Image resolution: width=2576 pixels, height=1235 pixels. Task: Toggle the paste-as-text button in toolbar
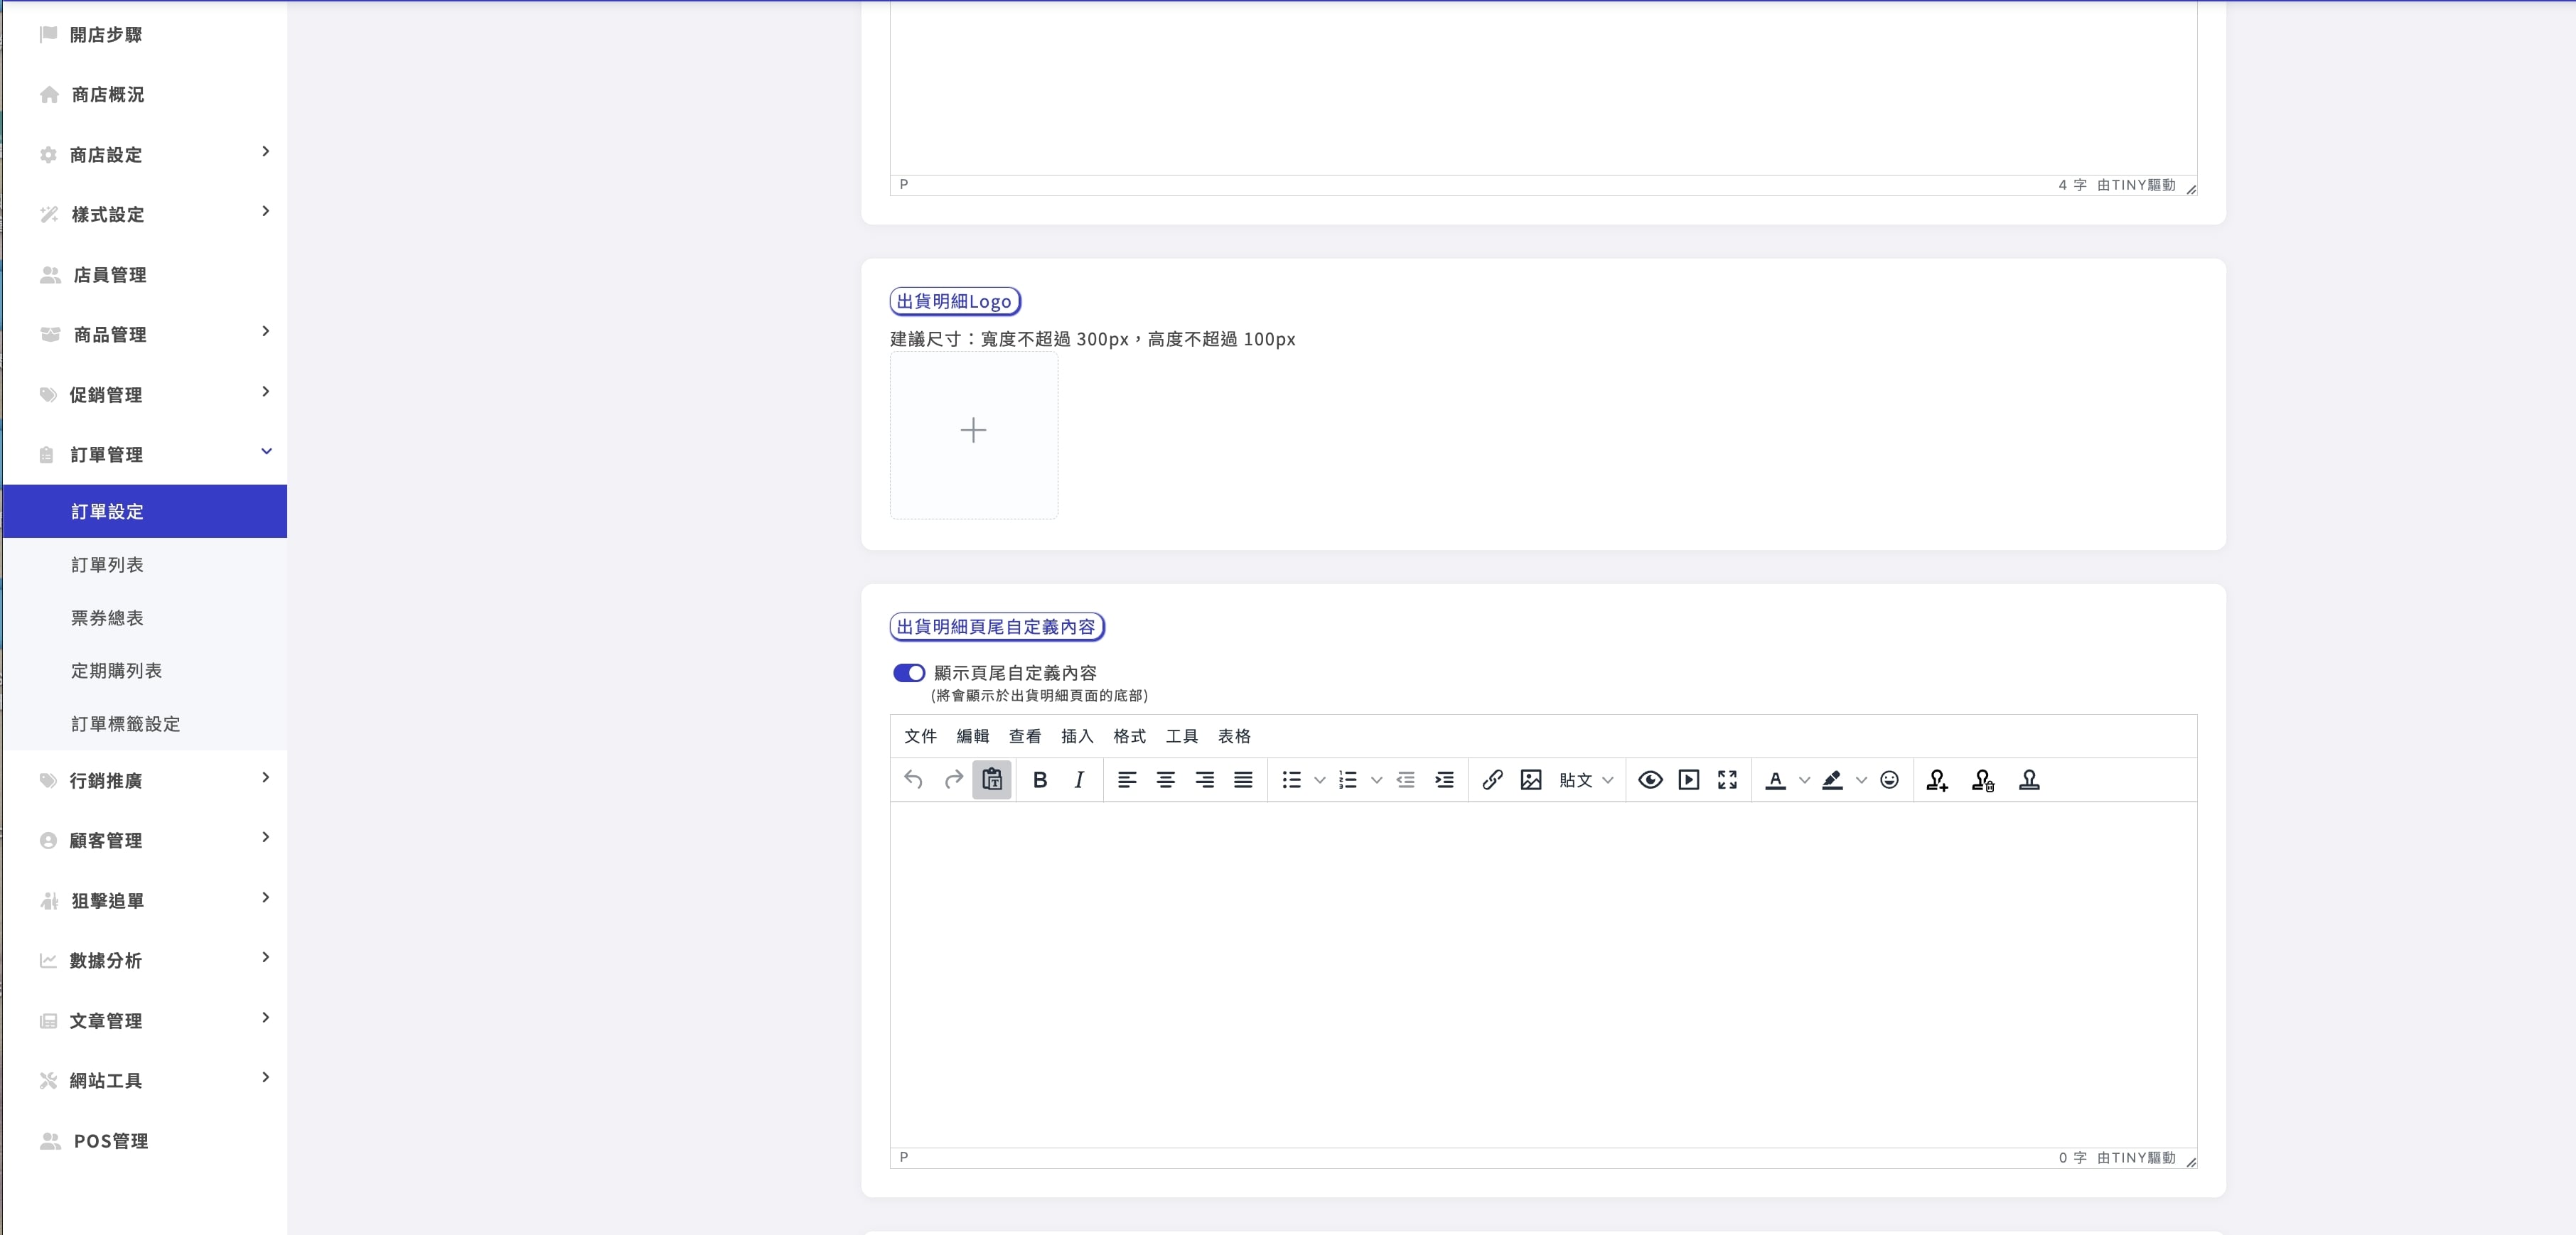point(992,780)
